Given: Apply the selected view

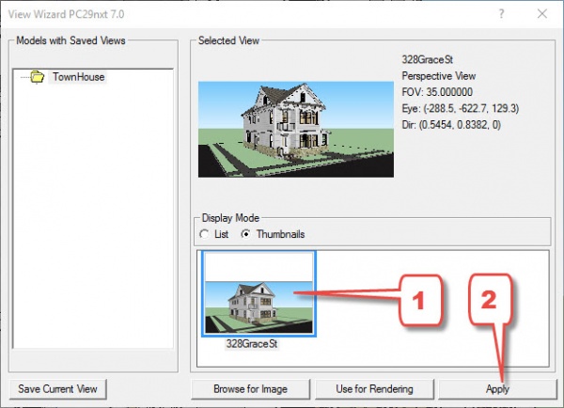Looking at the screenshot, I should click(x=496, y=387).
